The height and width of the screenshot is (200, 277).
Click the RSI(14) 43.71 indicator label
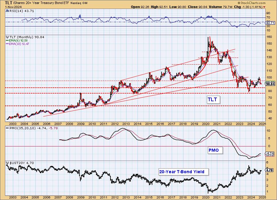(x=22, y=11)
